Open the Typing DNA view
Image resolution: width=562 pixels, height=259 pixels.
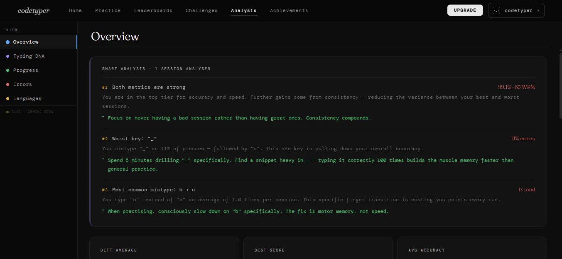39,56
